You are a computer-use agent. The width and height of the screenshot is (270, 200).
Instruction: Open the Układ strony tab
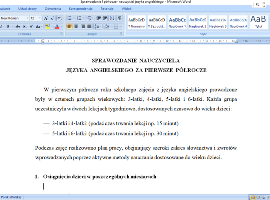tap(27, 8)
